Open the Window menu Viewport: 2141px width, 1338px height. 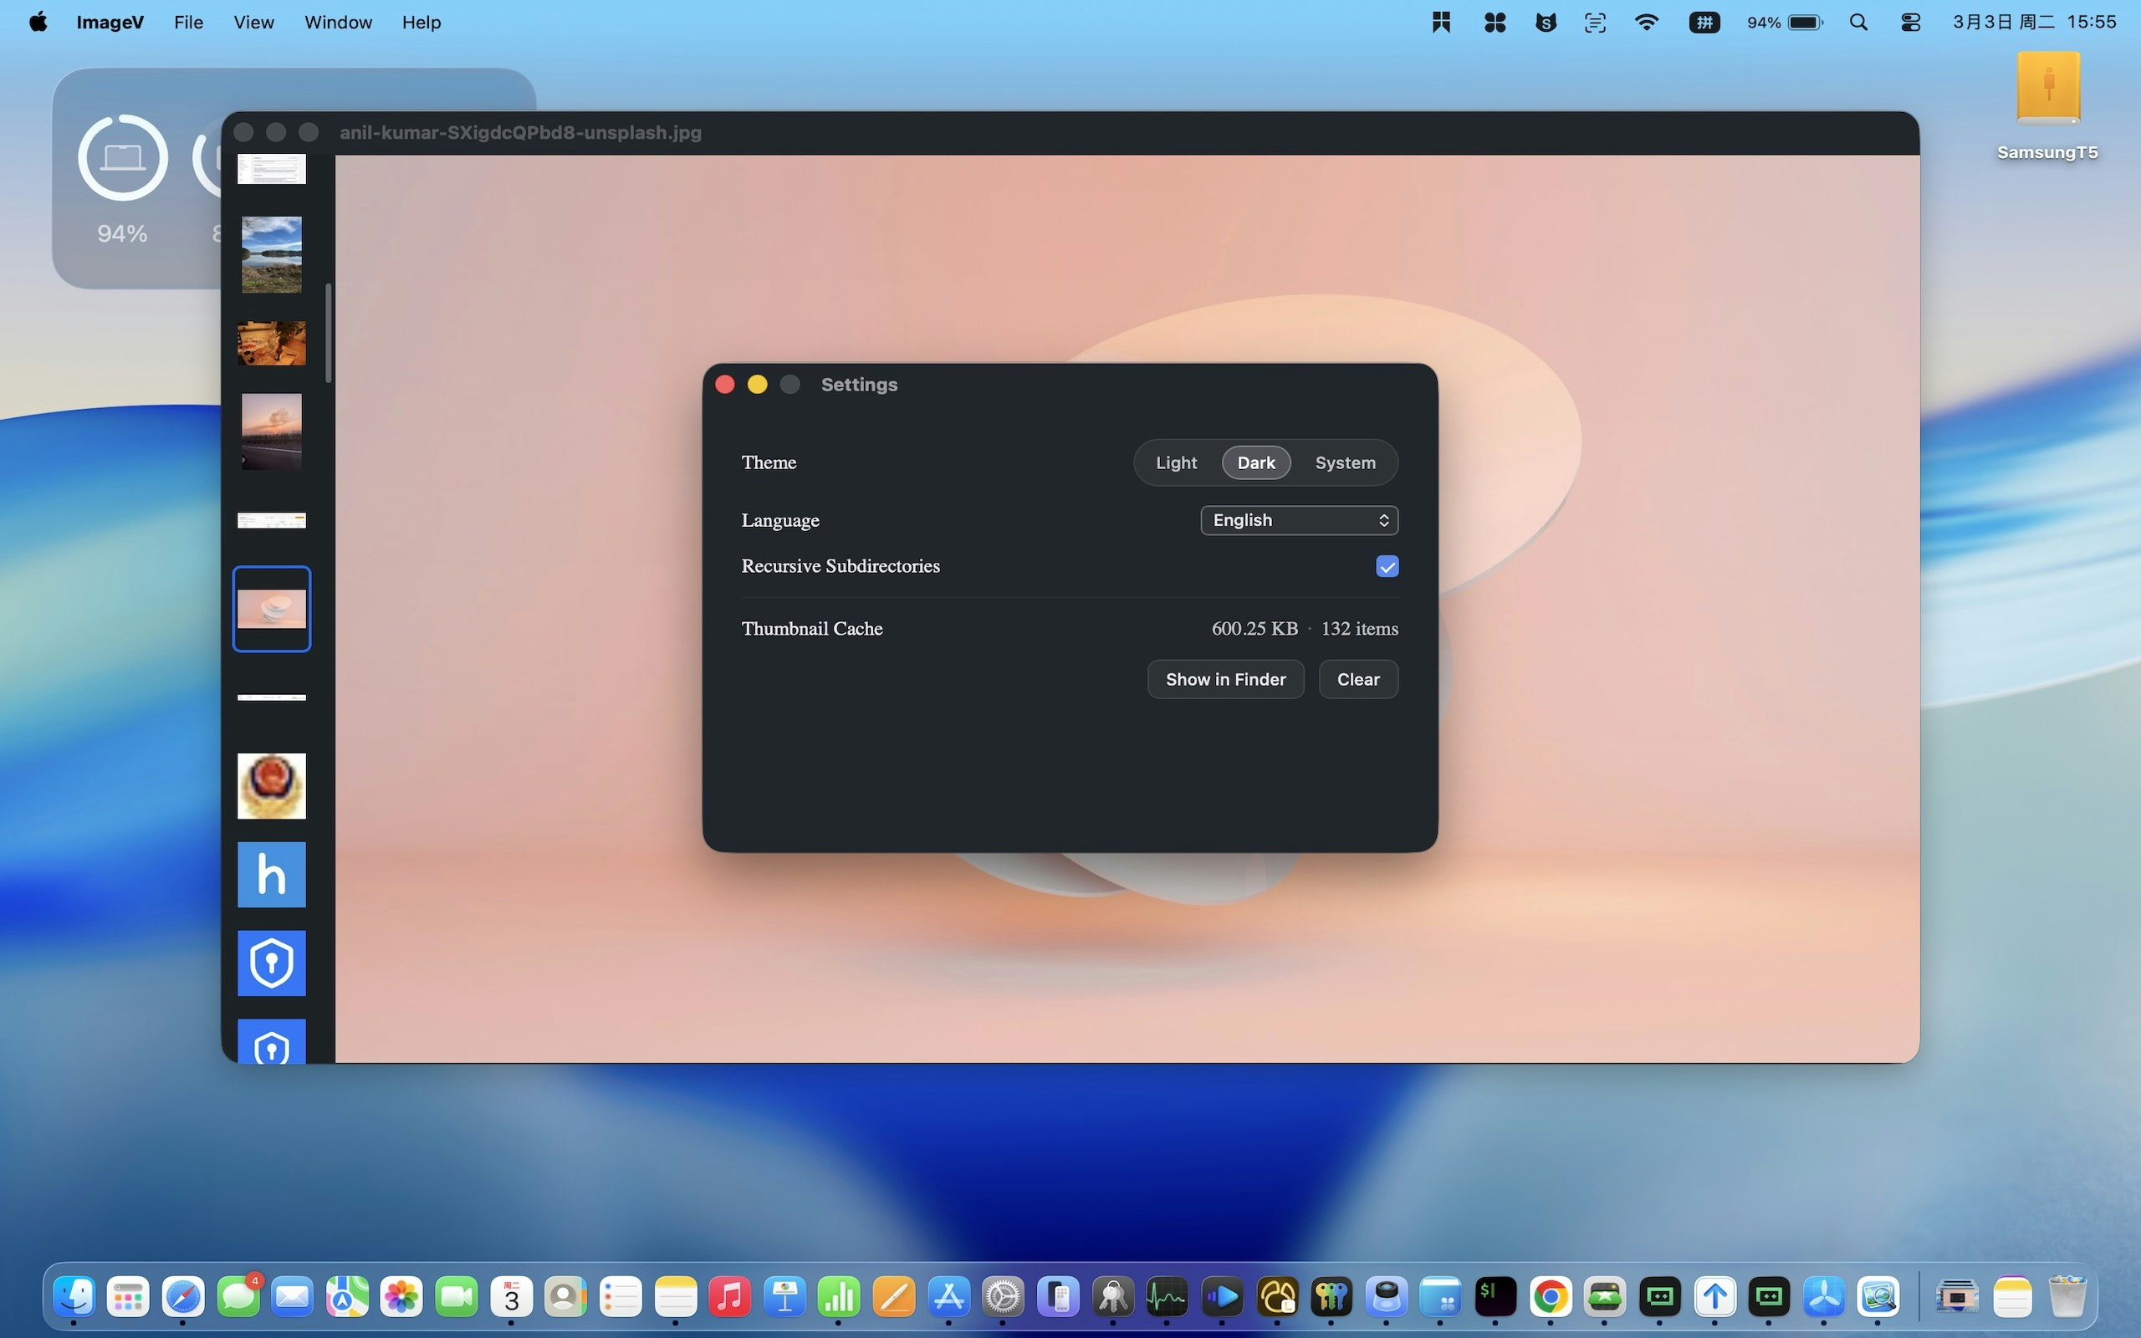coord(338,22)
